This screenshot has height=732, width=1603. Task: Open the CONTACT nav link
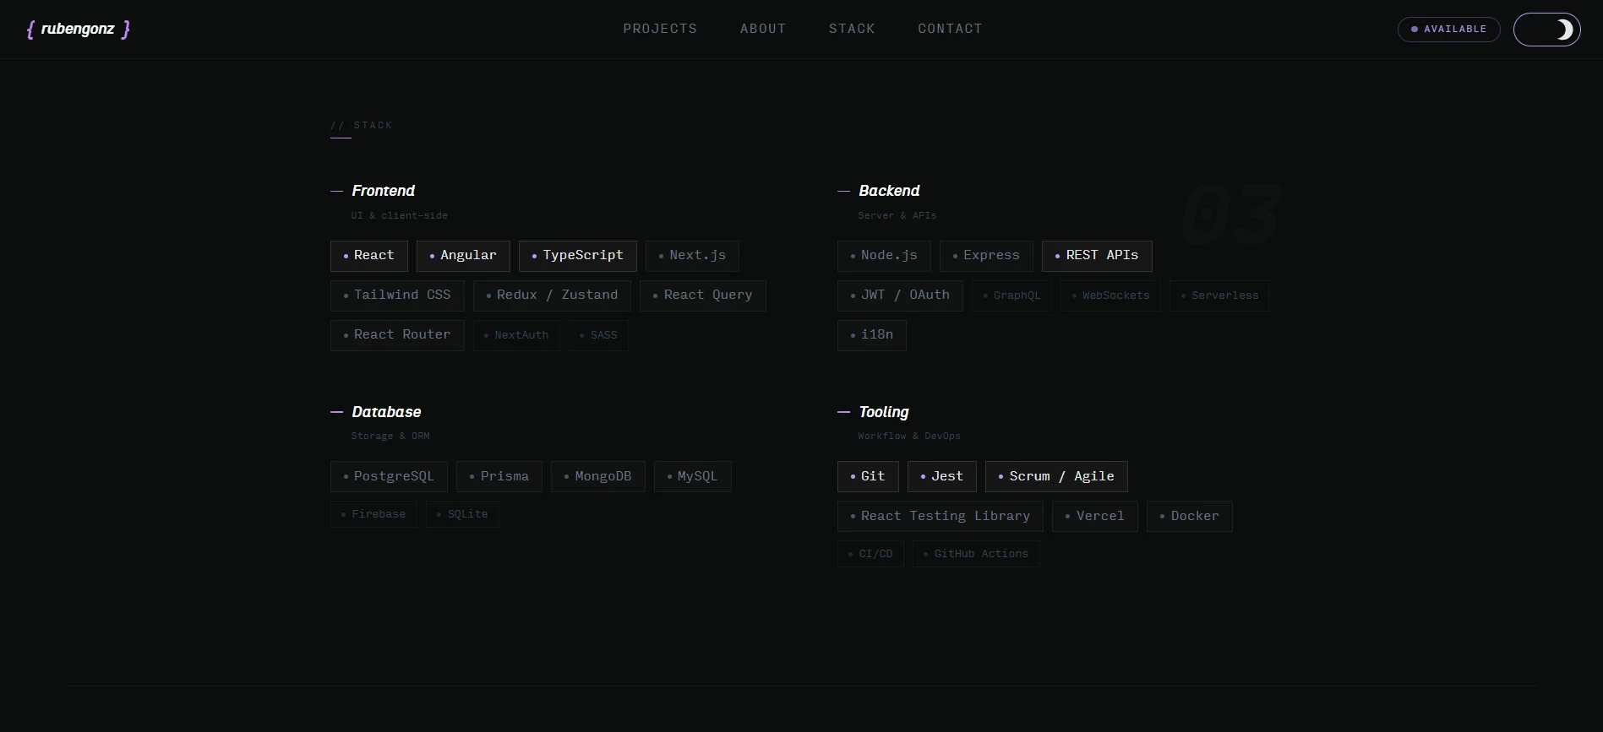click(950, 29)
